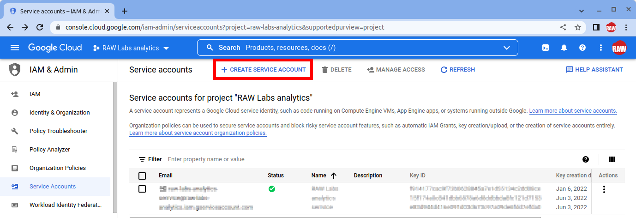The width and height of the screenshot is (636, 218).
Task: Click the Organization Policies list icon
Action: [x=15, y=168]
